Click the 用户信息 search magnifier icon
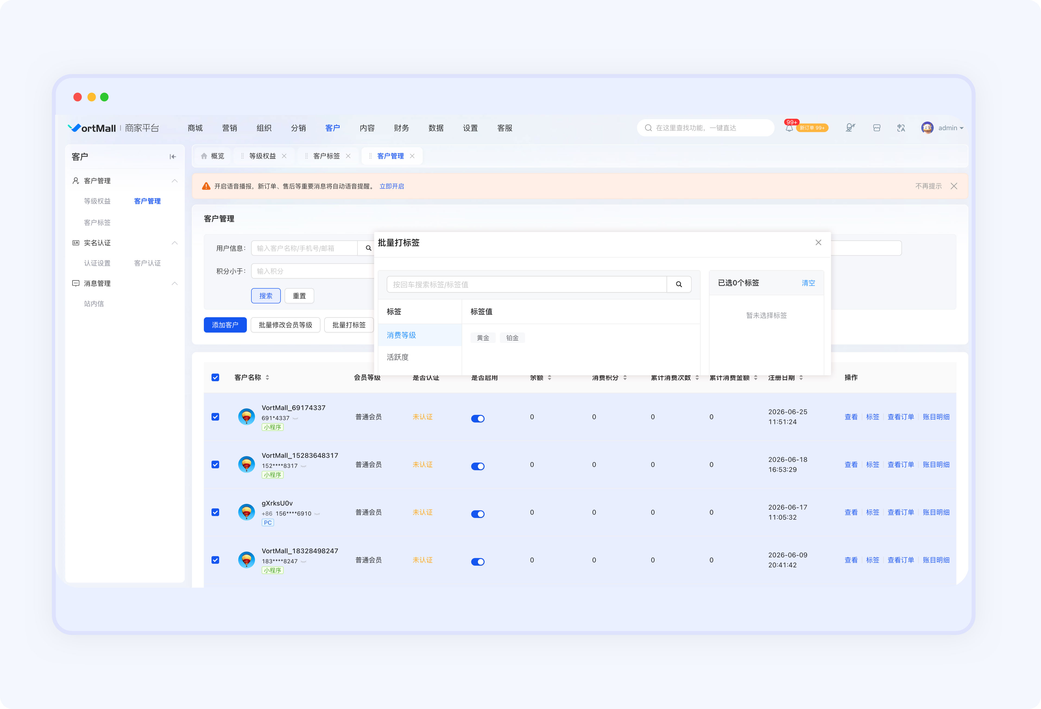1041x709 pixels. pyautogui.click(x=368, y=248)
